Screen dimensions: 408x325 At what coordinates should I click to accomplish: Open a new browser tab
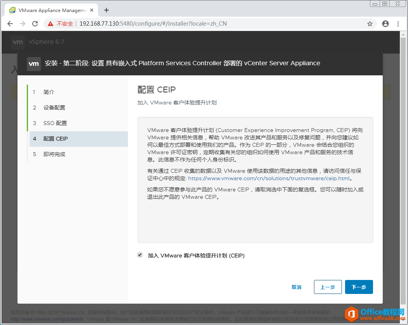pos(106,10)
